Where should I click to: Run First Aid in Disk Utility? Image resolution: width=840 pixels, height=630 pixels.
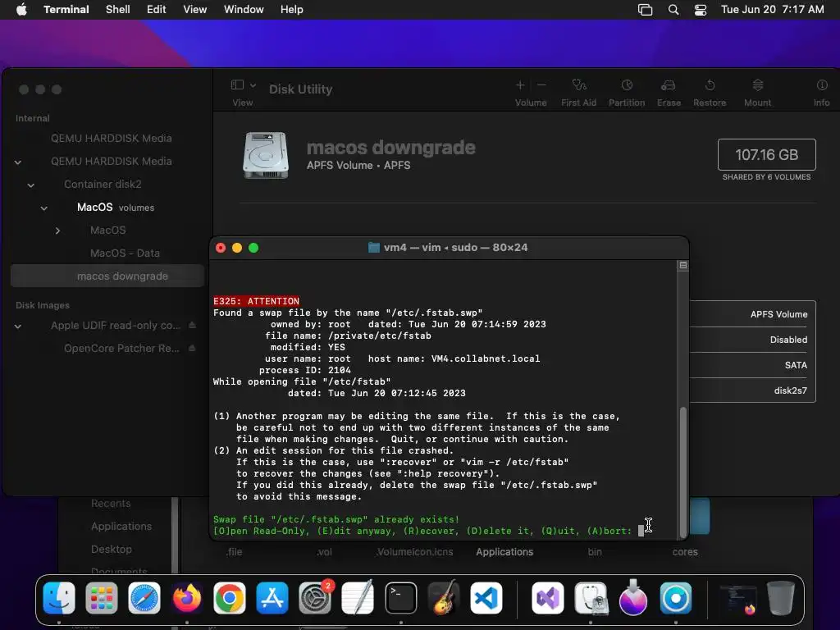pyautogui.click(x=578, y=85)
